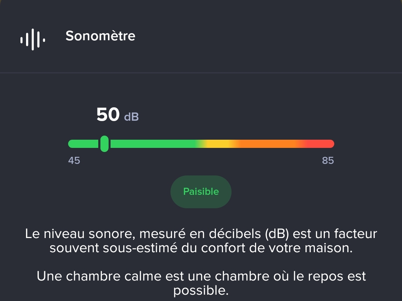Click the line starting "Le niveau sonore"
The width and height of the screenshot is (402, 301).
pos(201,234)
